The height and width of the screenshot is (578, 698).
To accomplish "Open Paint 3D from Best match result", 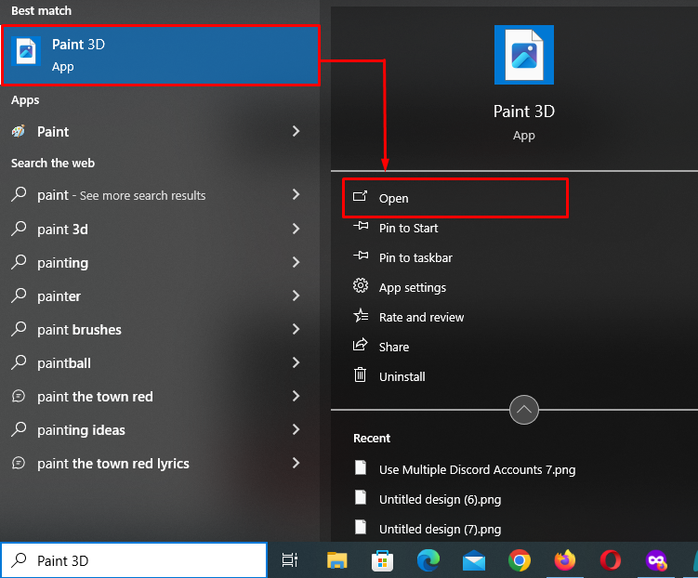I will click(x=160, y=55).
